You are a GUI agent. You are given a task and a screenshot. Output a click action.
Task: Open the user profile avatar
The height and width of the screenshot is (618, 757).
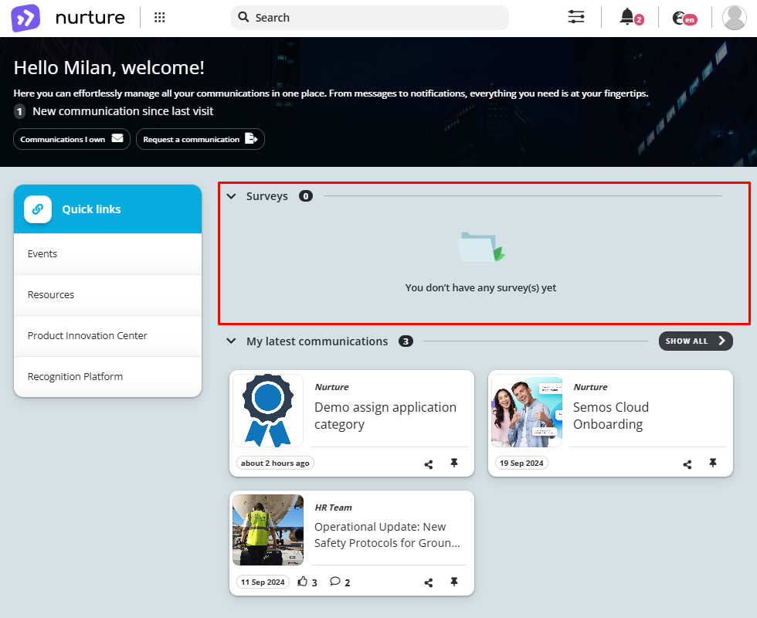click(x=735, y=18)
